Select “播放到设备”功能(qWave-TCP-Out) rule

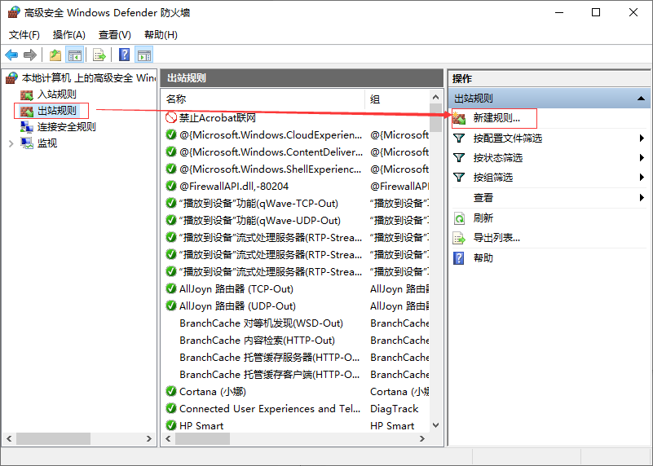tap(258, 203)
